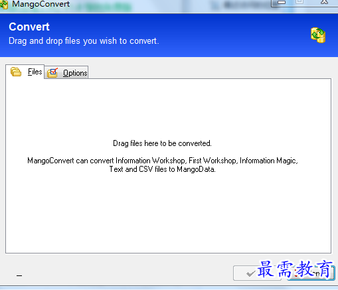Minimize the MangoConvert window
The height and width of the screenshot is (290, 338).
[282, 2]
